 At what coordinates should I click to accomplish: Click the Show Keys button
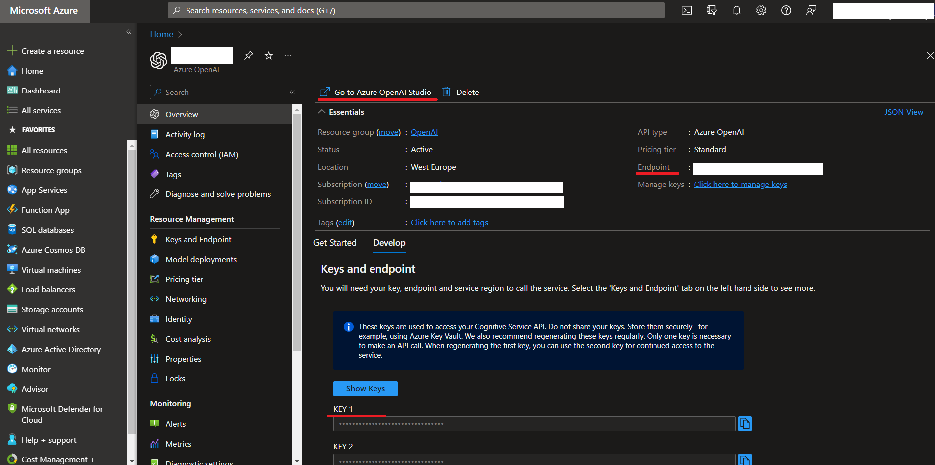(x=366, y=389)
